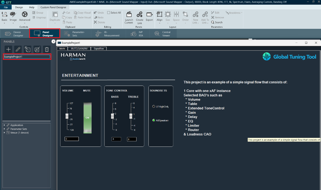This screenshot has width=321, height=190.
Task: Collapse the PANELS sidebar arrow
Action: click(54, 42)
